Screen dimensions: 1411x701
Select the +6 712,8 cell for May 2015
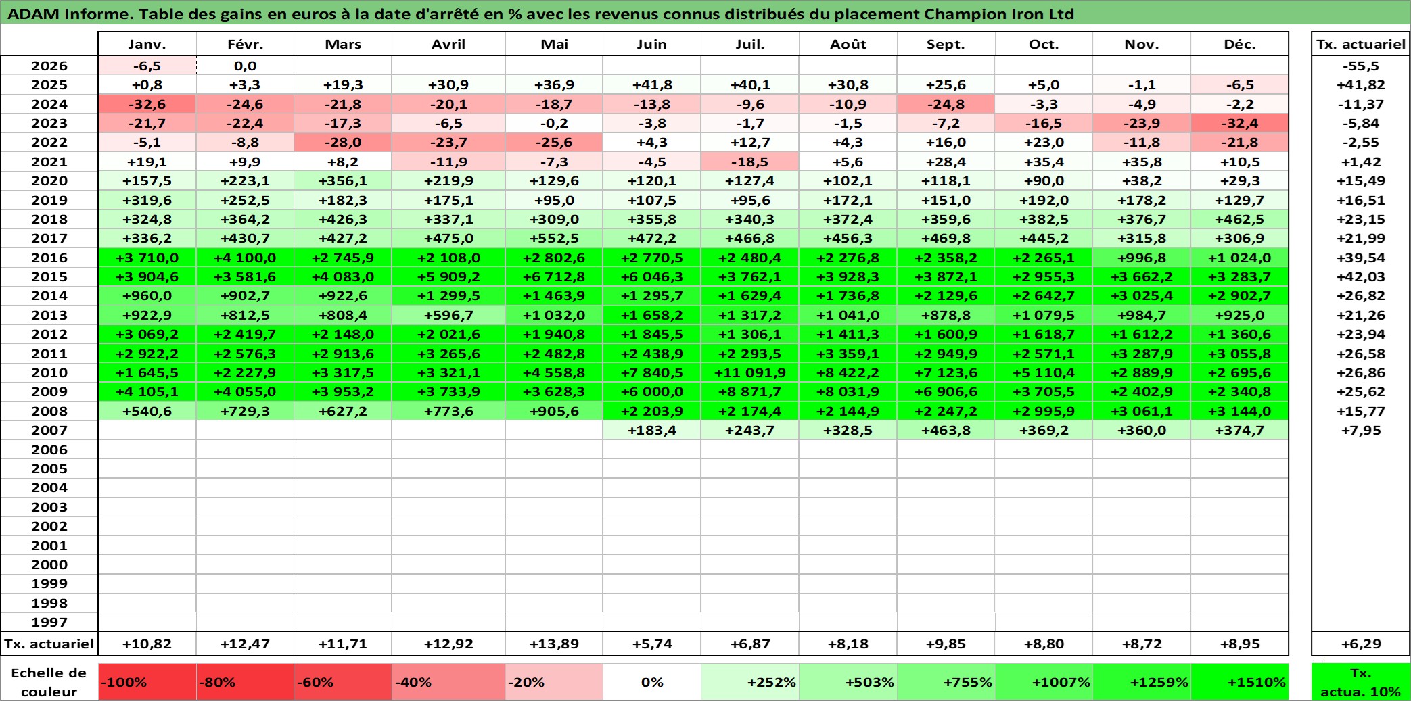pos(554,276)
